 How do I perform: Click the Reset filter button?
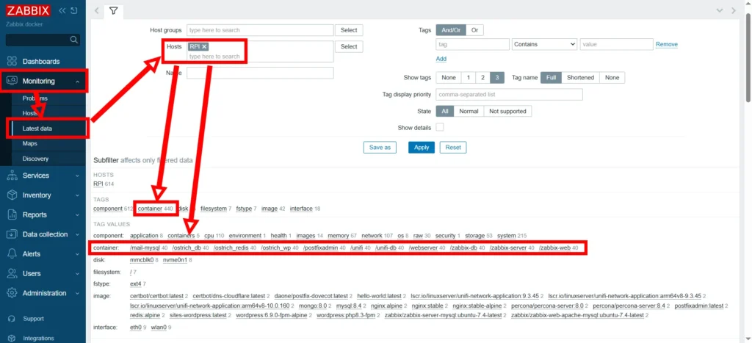point(453,147)
